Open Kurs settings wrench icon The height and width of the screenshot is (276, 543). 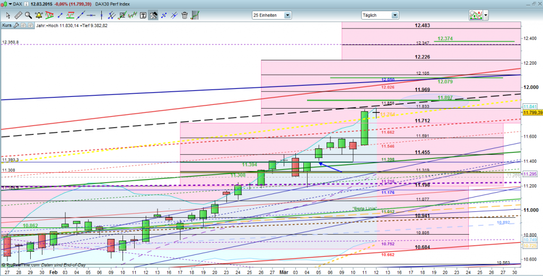[16, 25]
